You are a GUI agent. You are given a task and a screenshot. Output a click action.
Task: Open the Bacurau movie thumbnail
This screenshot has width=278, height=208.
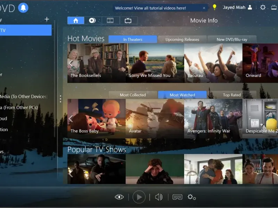(213, 63)
